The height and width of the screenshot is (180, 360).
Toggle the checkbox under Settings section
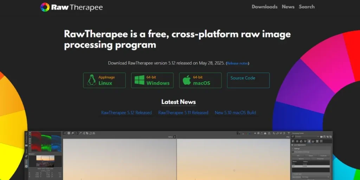(x=293, y=152)
